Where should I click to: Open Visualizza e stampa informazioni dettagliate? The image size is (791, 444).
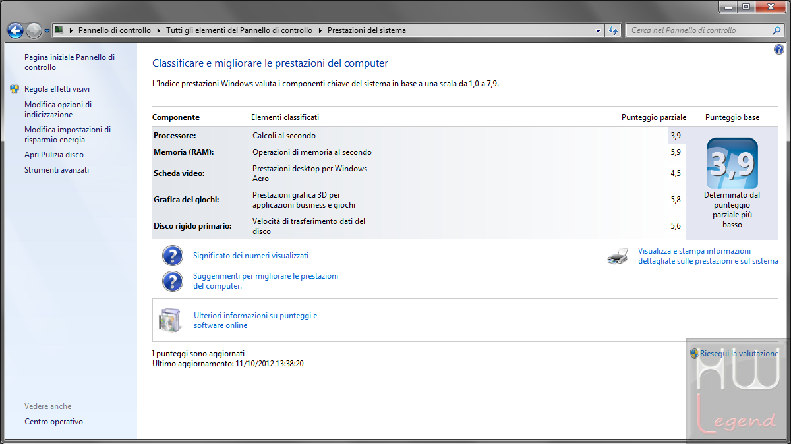708,256
